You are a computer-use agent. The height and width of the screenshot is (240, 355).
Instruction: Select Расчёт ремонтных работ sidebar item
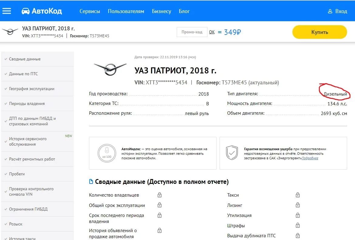coord(37,159)
